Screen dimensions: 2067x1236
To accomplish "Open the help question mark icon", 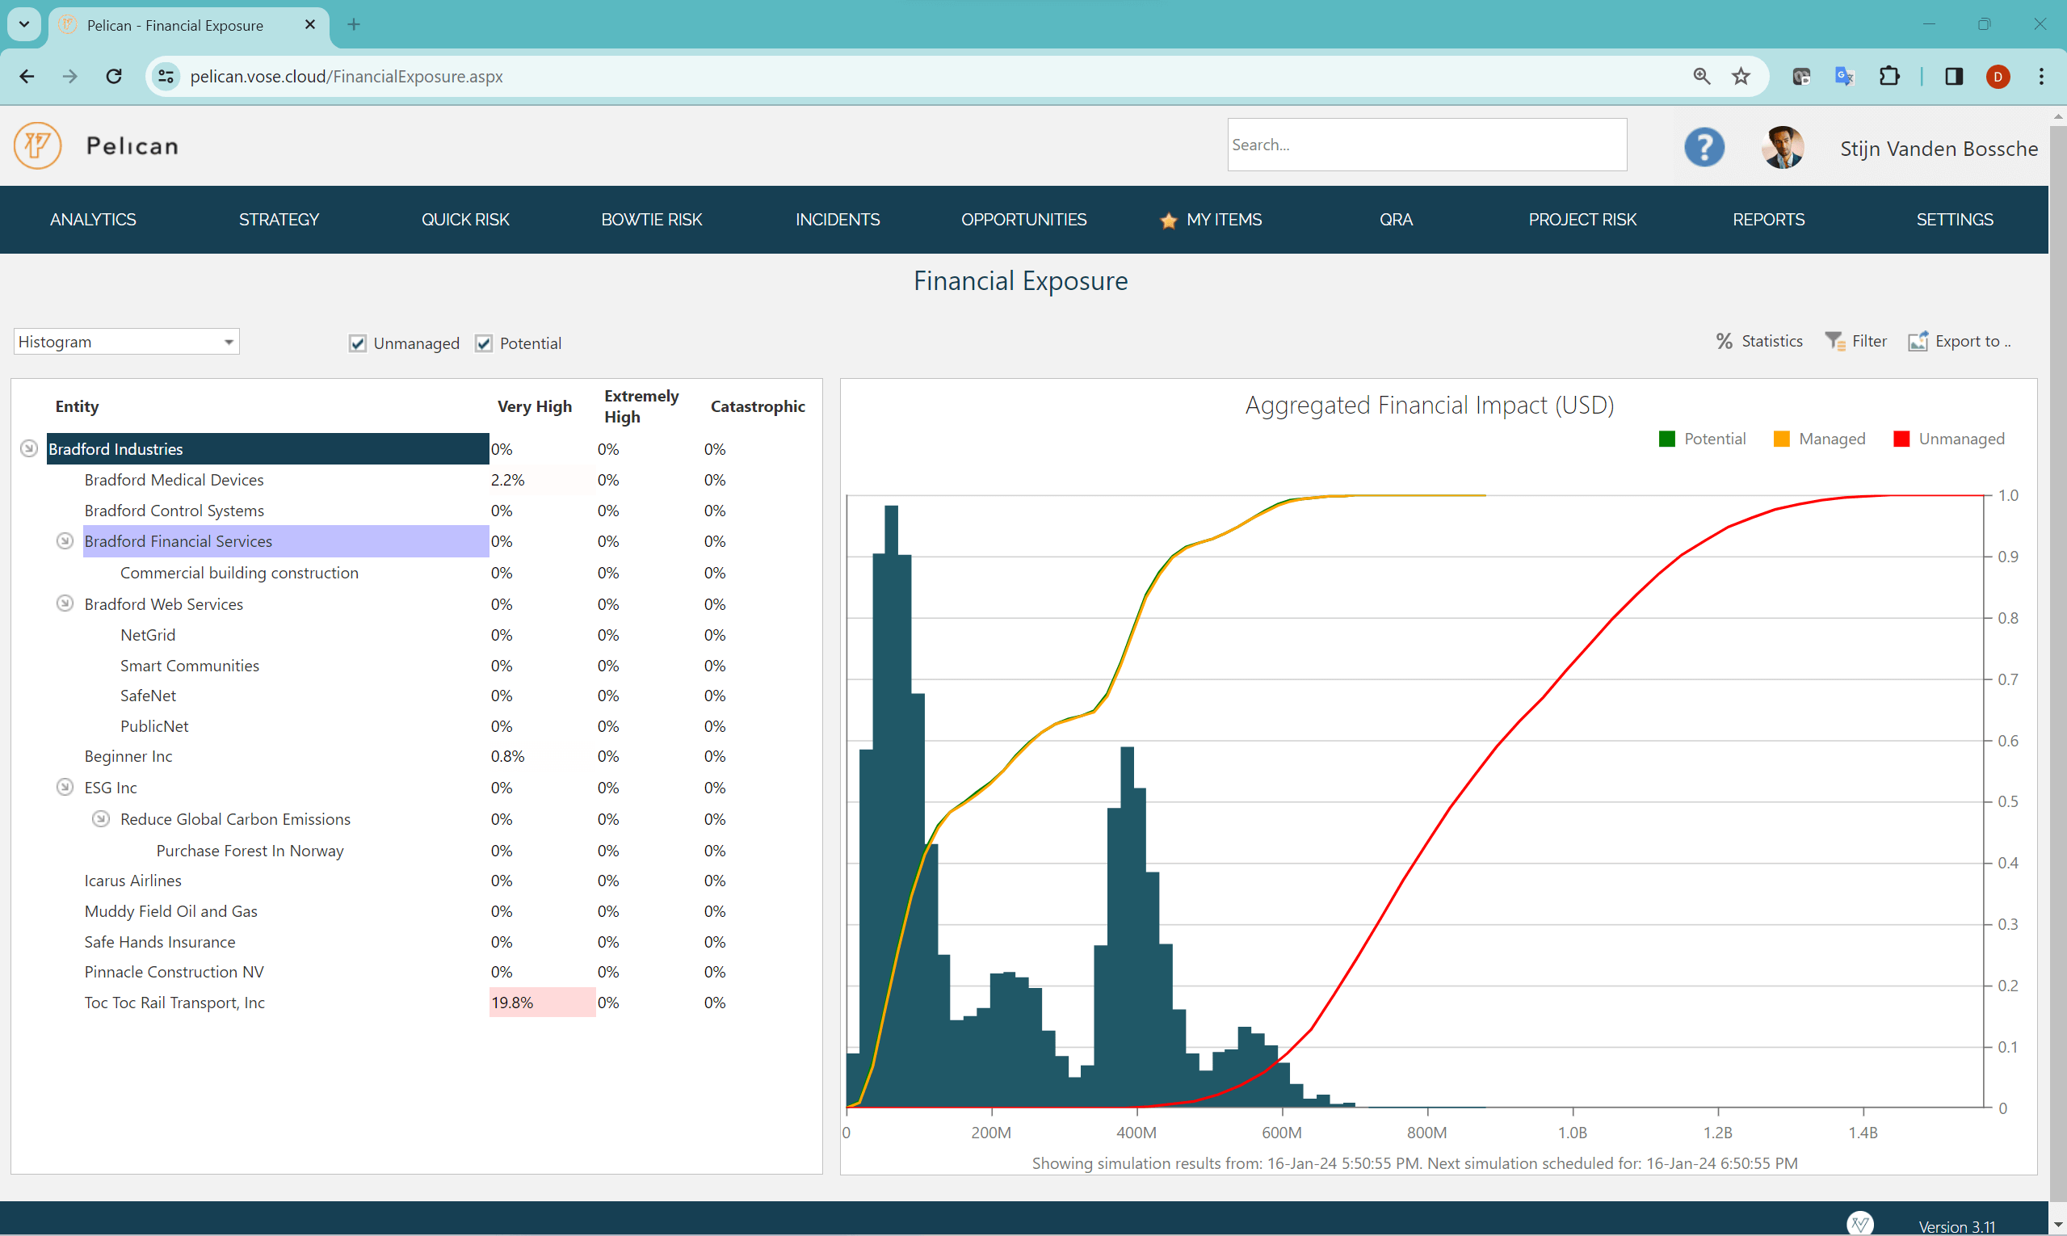I will click(1704, 146).
